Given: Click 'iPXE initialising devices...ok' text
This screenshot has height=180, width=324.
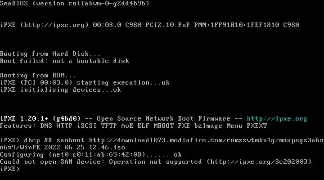Looking at the screenshot, I should pos(60,90).
